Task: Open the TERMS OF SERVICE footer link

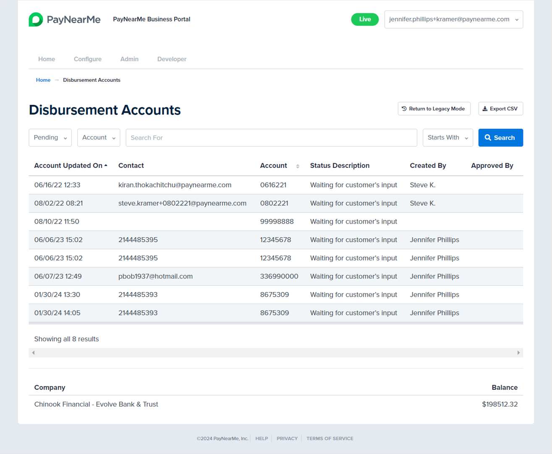Action: click(330, 438)
